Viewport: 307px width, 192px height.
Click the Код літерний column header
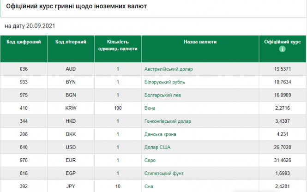71,42
